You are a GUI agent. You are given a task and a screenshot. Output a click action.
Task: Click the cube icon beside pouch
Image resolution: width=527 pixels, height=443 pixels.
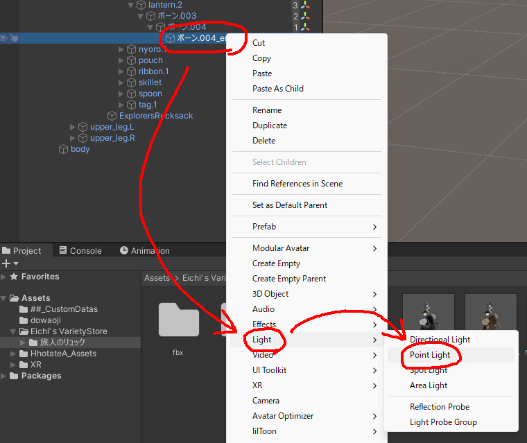pos(131,60)
